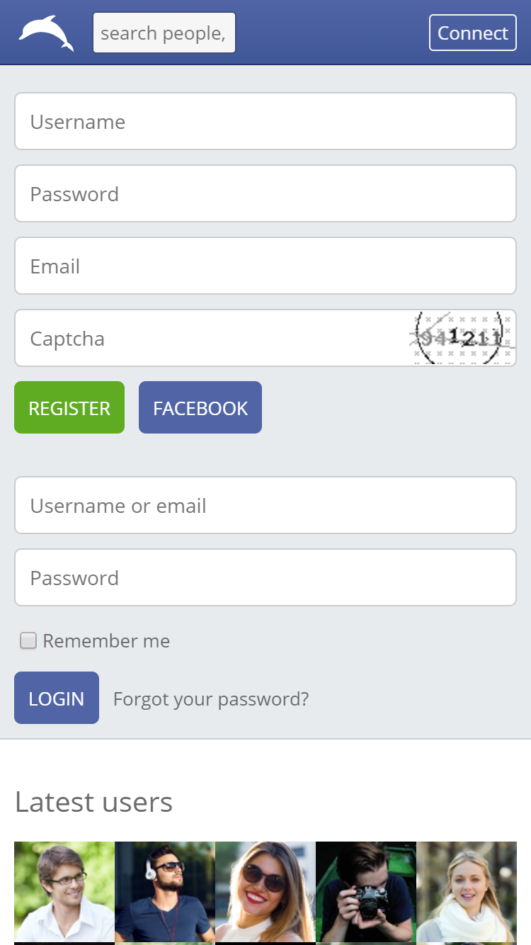This screenshot has width=531, height=945.
Task: Sign up using the FACEBOOK button
Action: (x=200, y=407)
